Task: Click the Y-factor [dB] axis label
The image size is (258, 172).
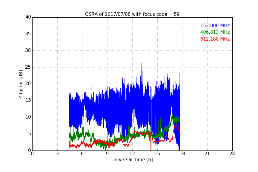Action: pyautogui.click(x=21, y=84)
